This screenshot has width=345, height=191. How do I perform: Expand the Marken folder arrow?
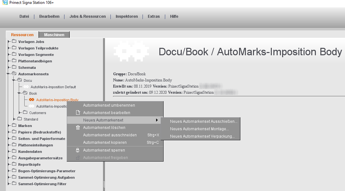point(9,126)
